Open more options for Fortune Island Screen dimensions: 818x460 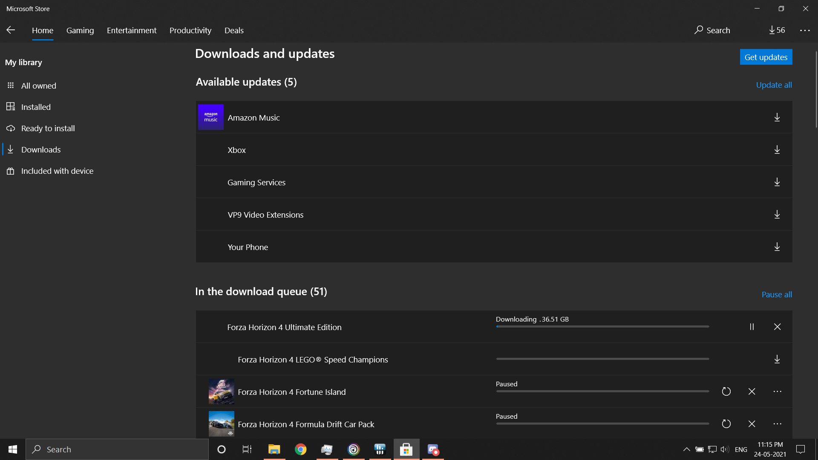click(x=777, y=391)
